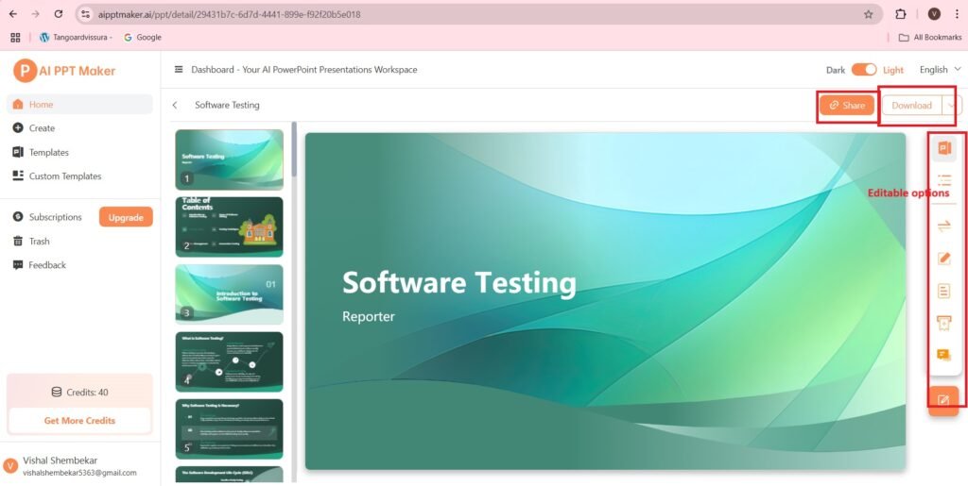This screenshot has height=486, width=968.
Task: Click the orange floating edit button
Action: (944, 400)
